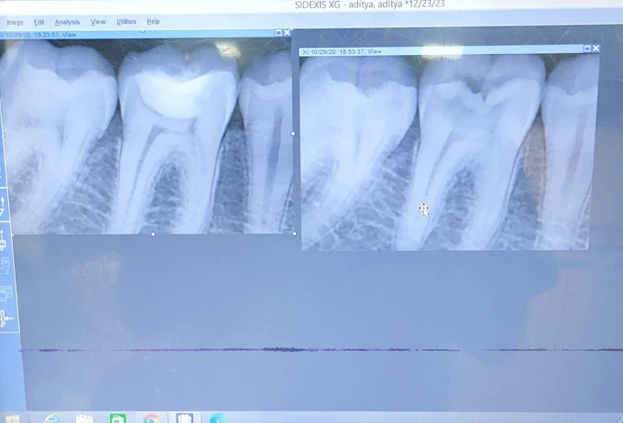Image resolution: width=623 pixels, height=423 pixels.
Task: Open the Edit menu
Action: click(38, 22)
